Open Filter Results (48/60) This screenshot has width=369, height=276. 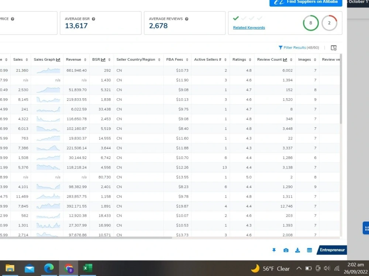[299, 47]
